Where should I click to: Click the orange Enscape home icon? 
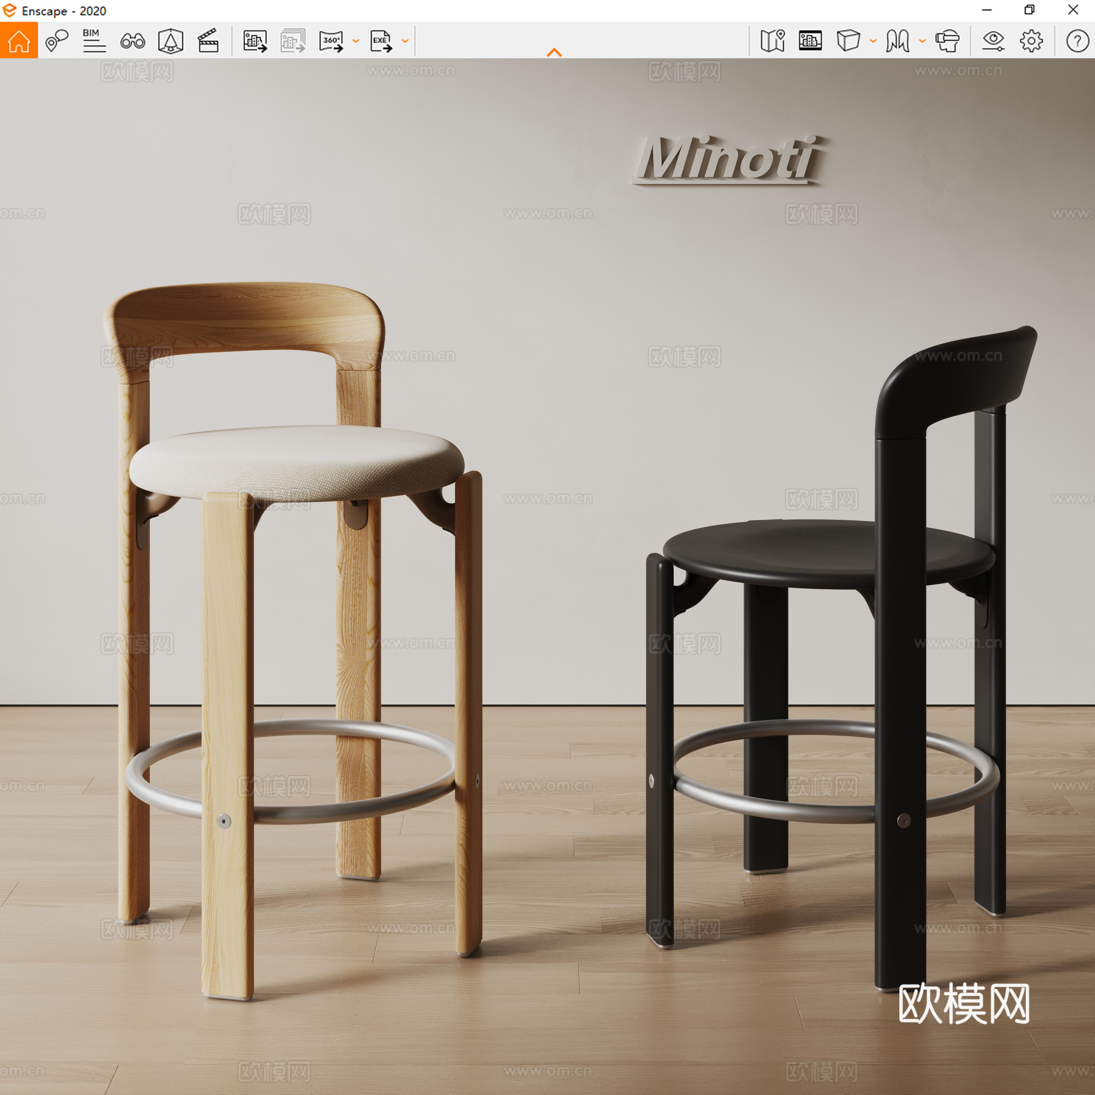coord(20,40)
